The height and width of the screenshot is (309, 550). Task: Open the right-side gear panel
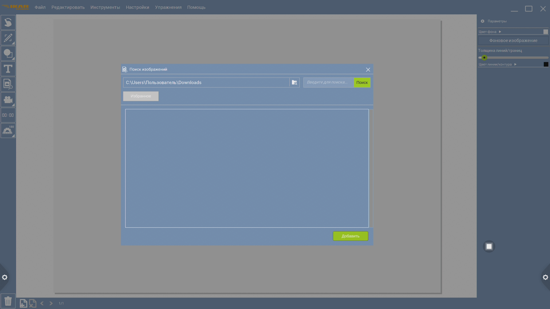click(545, 277)
